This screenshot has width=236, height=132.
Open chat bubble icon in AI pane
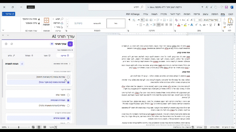coord(12,44)
